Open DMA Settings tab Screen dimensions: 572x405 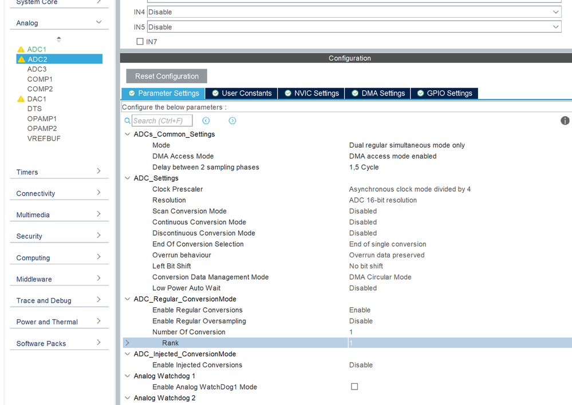[x=378, y=93]
